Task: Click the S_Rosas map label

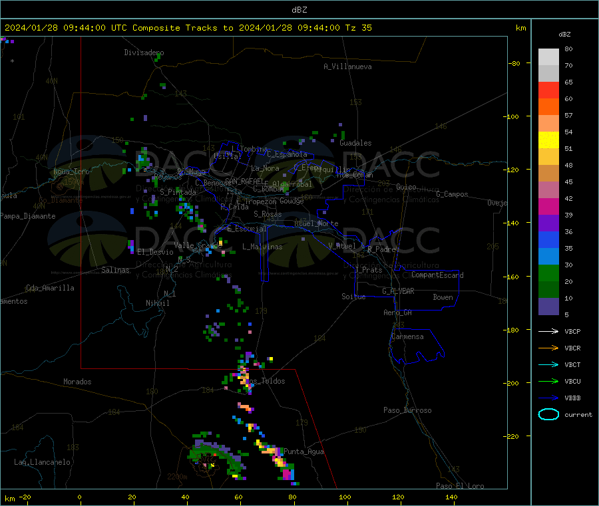Action: pos(268,214)
